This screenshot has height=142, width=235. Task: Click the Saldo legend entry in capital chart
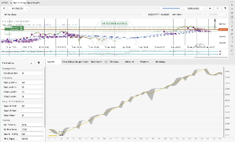pos(56,135)
